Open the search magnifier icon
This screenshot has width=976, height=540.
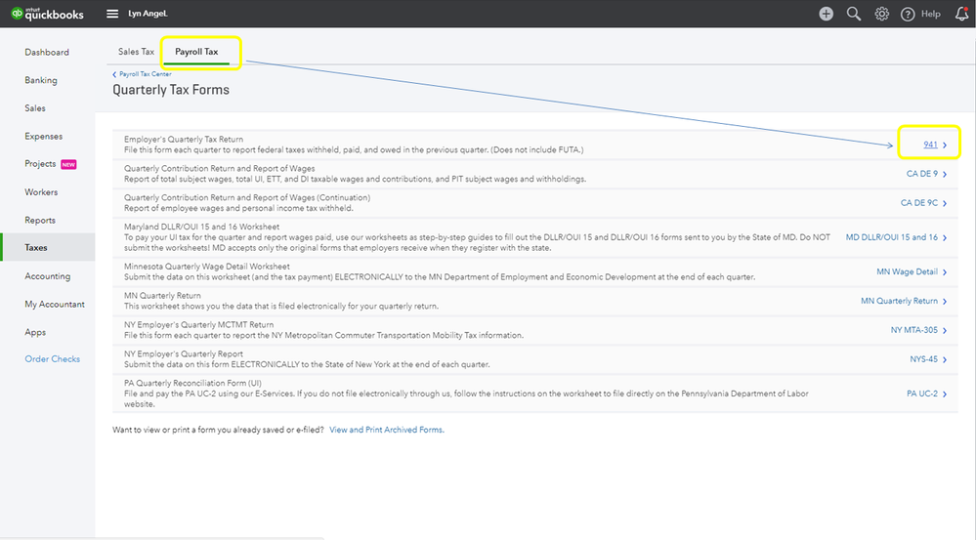(853, 14)
